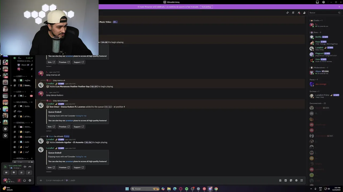343x192 pixels.
Task: Open the emoji picker icon
Action: pyautogui.click(x=296, y=180)
